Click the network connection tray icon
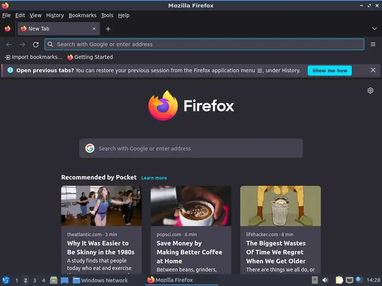 click(349, 280)
